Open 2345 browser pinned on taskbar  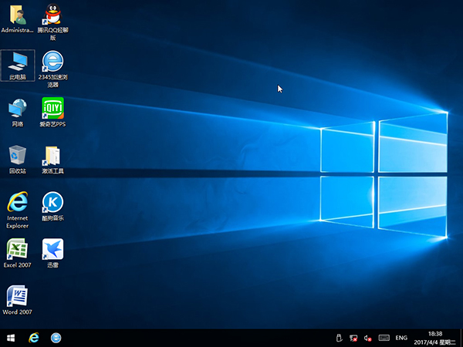point(56,338)
